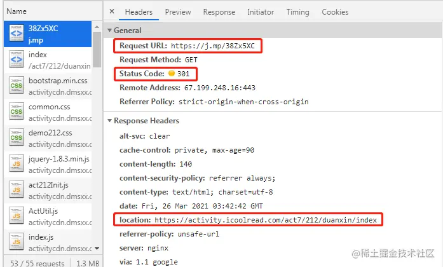Image resolution: width=443 pixels, height=267 pixels.
Task: Click the document icon for 38Zx5XC request
Action: (x=17, y=33)
